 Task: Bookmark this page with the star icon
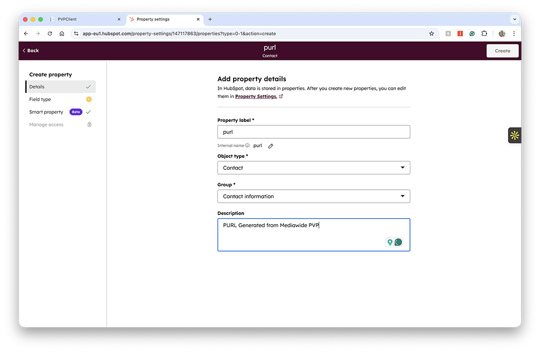[431, 33]
